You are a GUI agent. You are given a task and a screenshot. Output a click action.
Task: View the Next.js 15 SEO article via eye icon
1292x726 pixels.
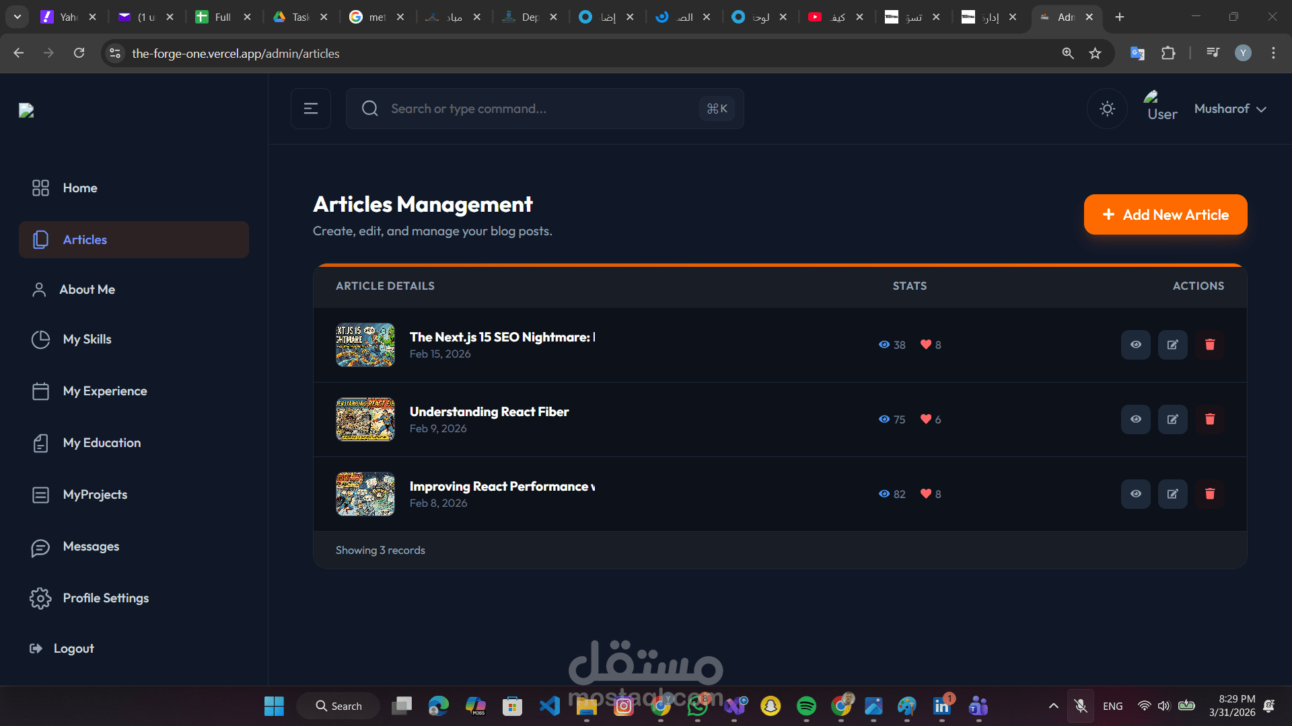[1135, 345]
